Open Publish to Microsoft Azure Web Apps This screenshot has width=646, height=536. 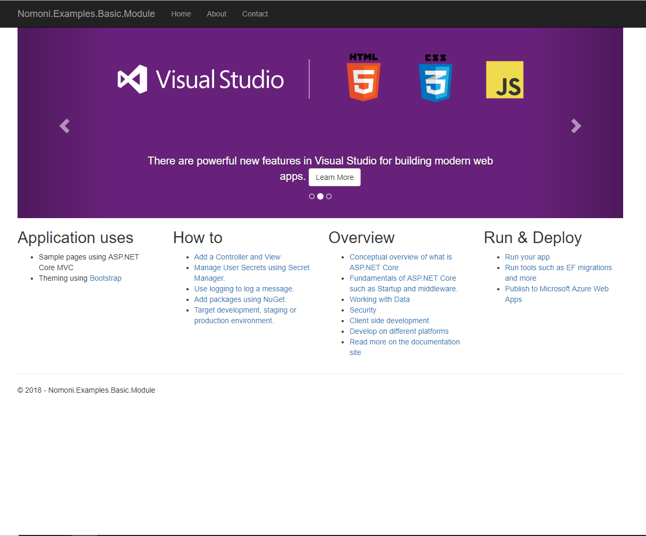(556, 289)
